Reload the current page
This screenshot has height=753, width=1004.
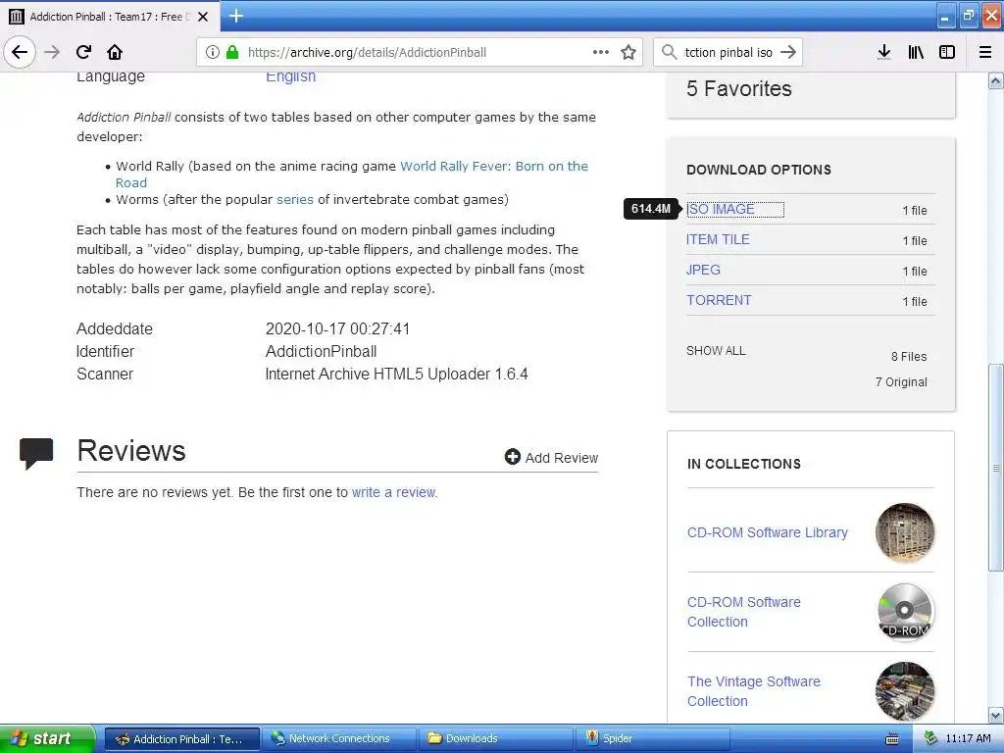point(83,52)
